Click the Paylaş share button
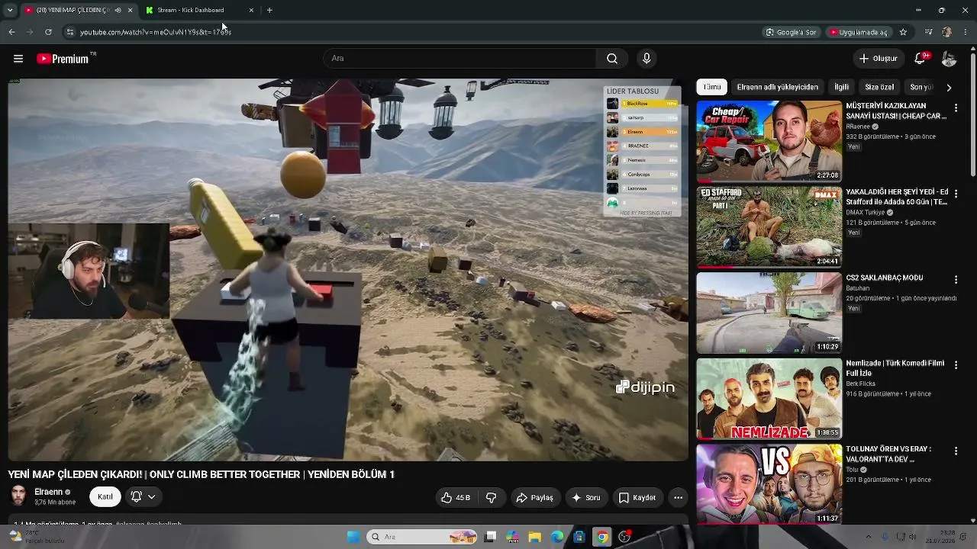The width and height of the screenshot is (977, 549). 534,498
